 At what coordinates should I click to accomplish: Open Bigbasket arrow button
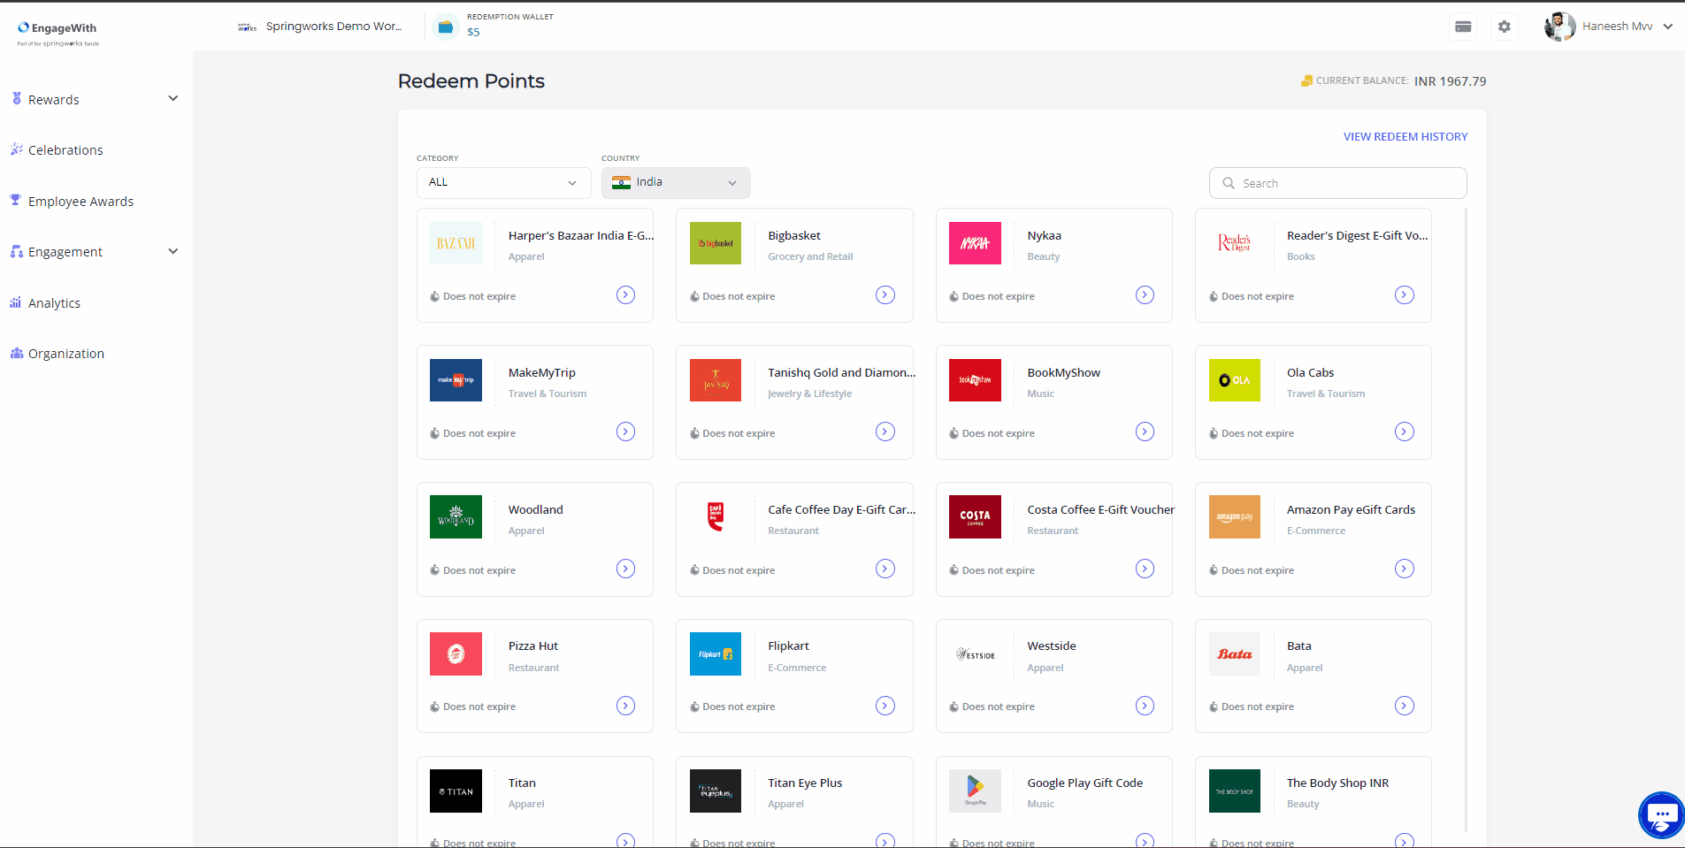(x=885, y=295)
